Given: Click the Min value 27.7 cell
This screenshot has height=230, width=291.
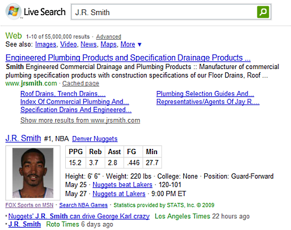Looking at the screenshot, I should coord(152,163).
